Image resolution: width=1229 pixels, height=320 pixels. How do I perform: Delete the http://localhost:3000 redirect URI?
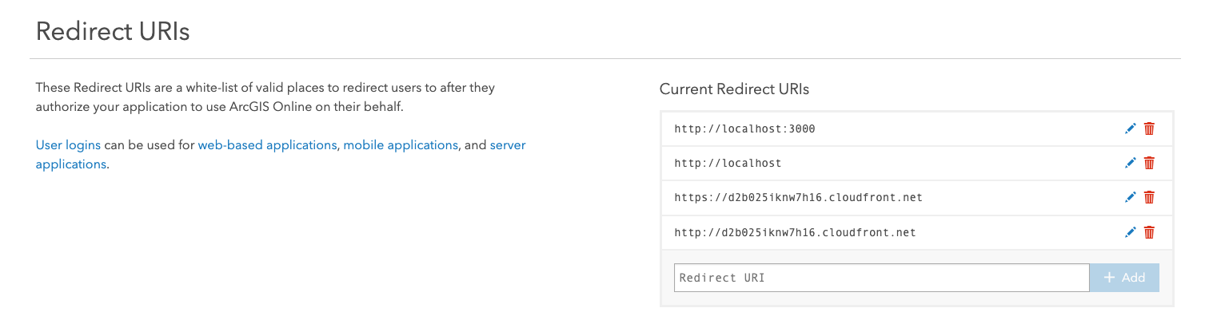tap(1149, 128)
